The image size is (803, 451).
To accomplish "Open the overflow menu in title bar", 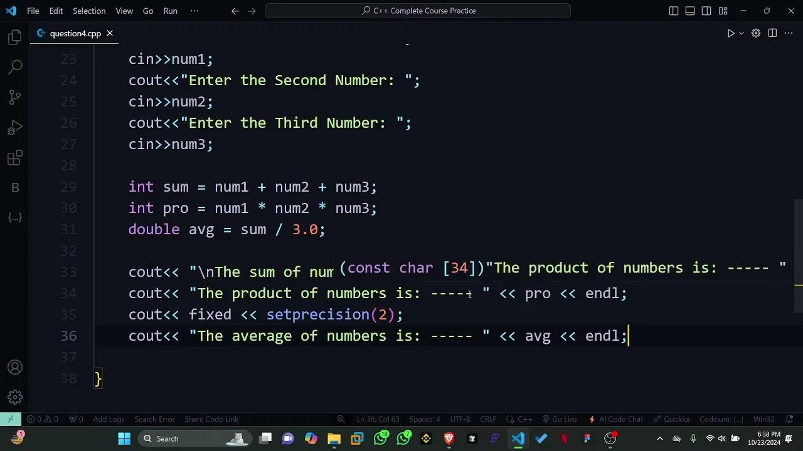I will point(194,11).
